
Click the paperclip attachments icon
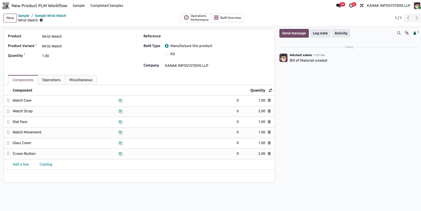pyautogui.click(x=407, y=33)
